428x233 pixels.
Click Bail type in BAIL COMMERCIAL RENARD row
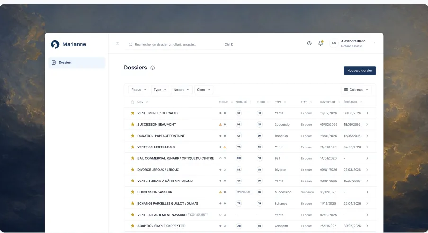pyautogui.click(x=277, y=158)
